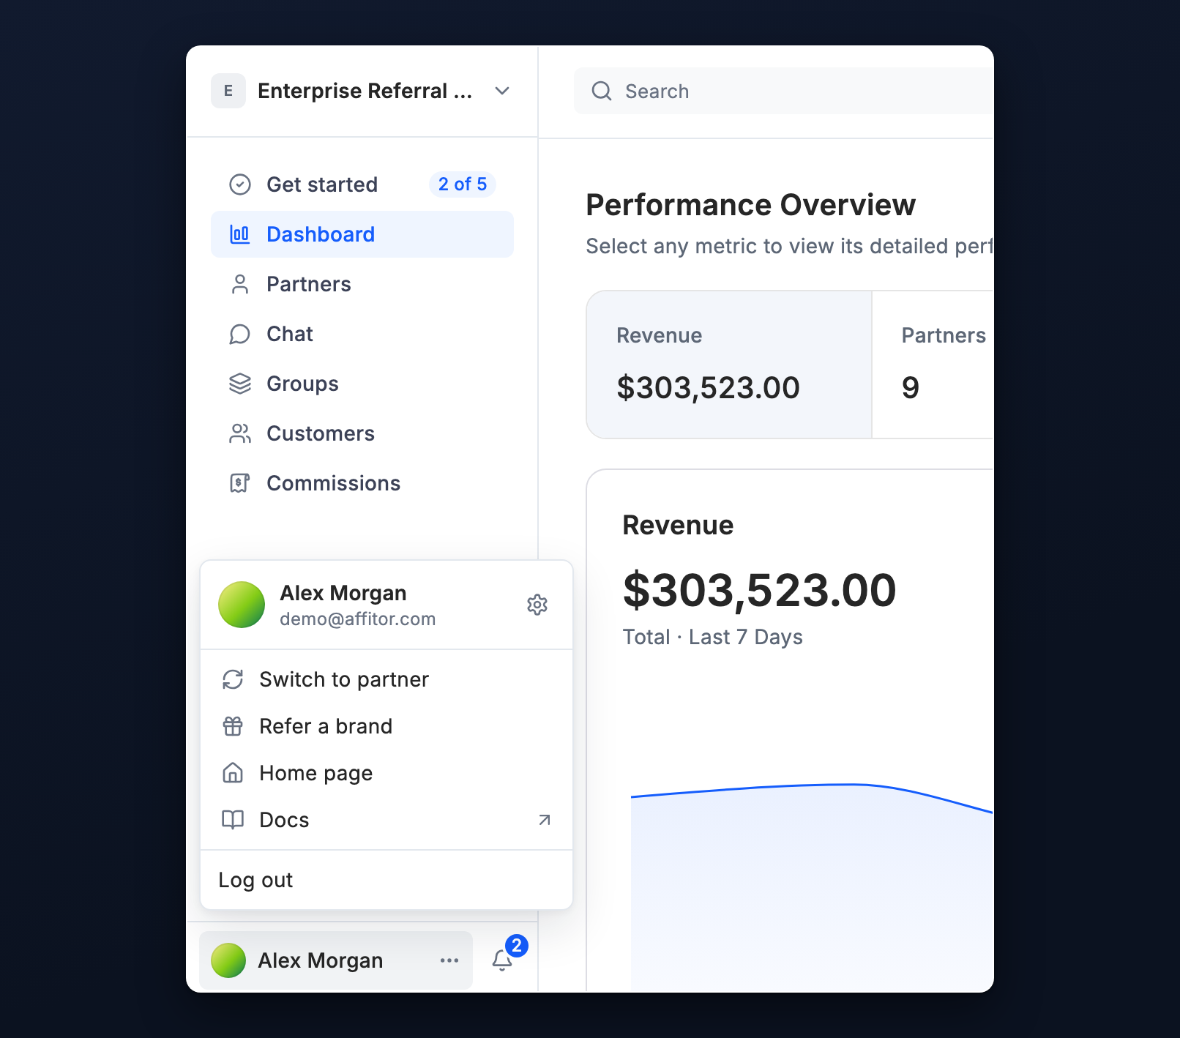Click the Docs external link arrow

(x=545, y=820)
